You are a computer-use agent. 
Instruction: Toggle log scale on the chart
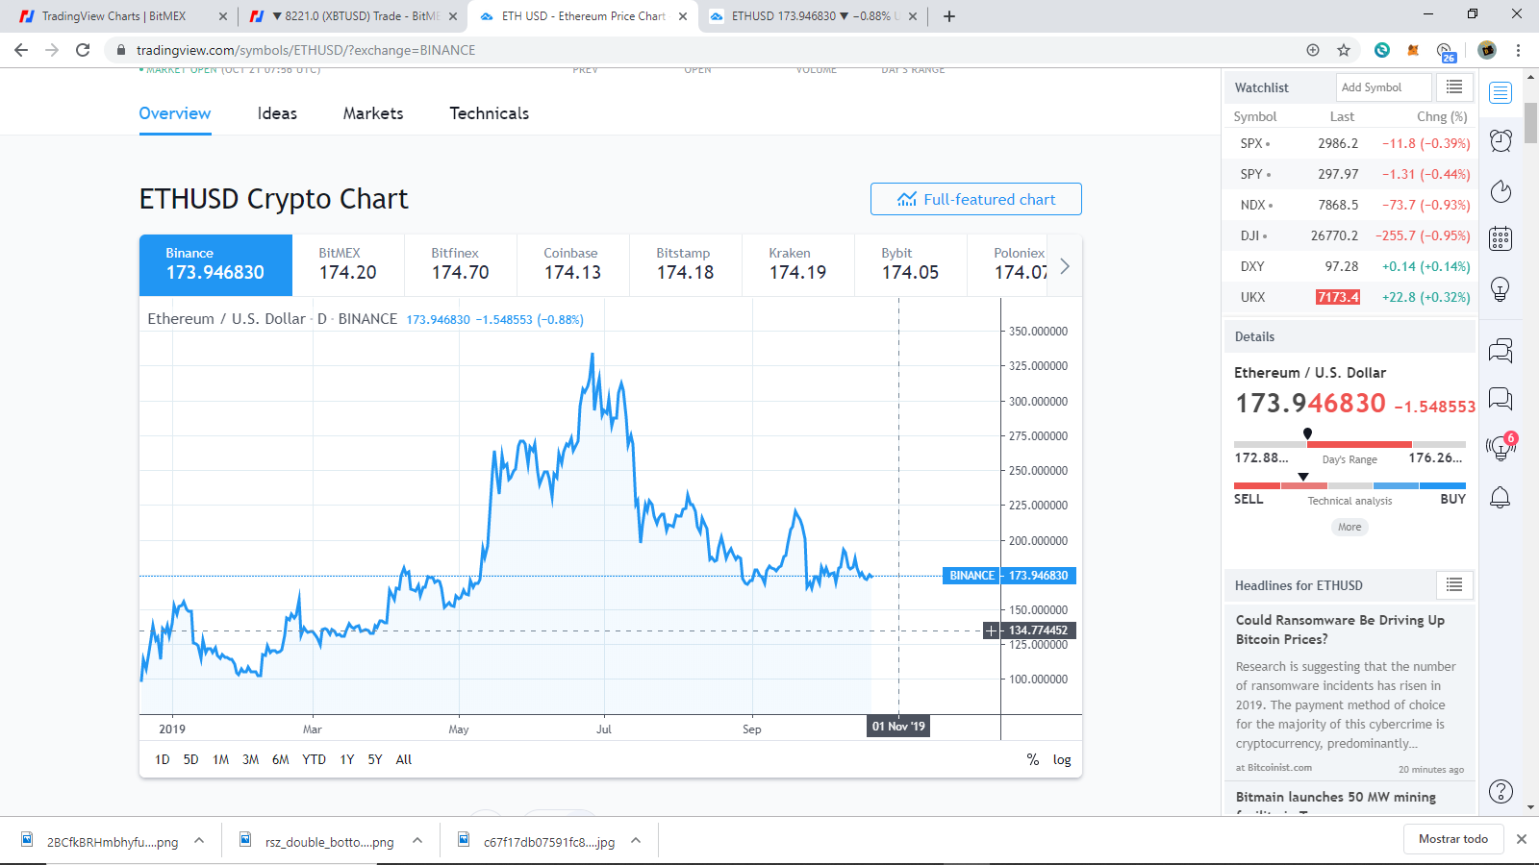1062,759
